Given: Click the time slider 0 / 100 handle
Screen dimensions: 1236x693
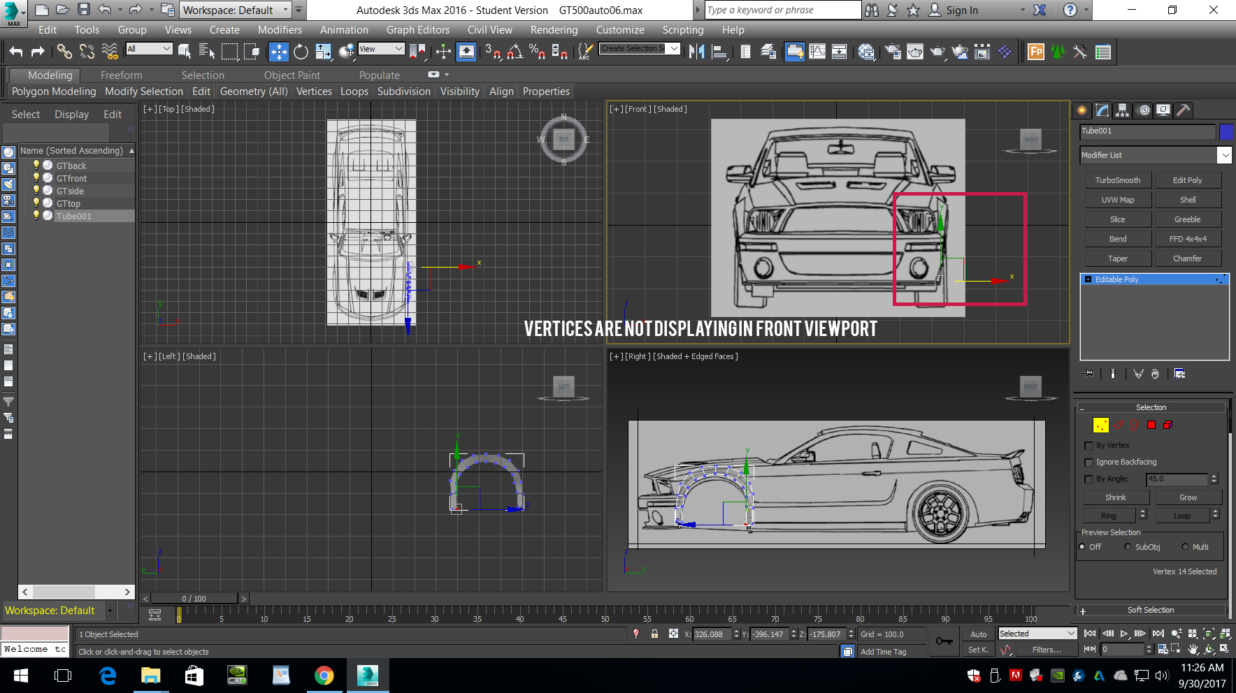Looking at the screenshot, I should click(194, 599).
